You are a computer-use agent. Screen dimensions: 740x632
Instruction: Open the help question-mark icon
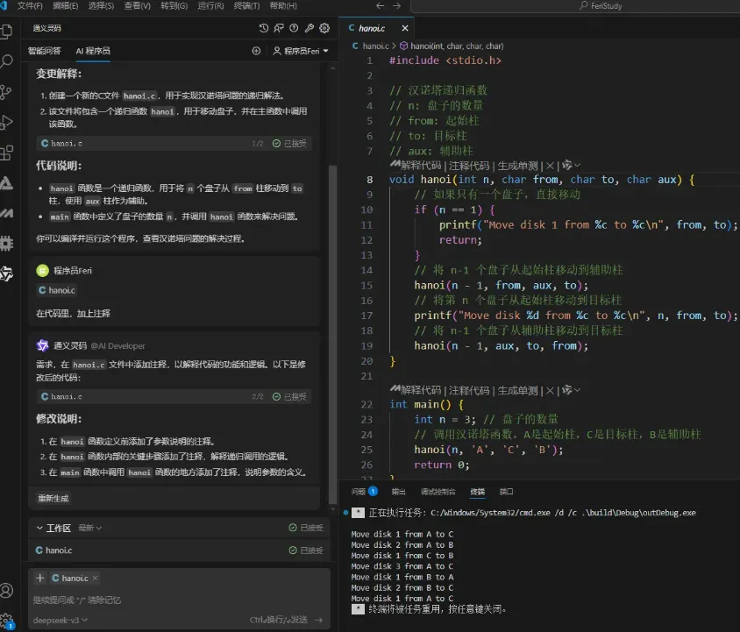[x=294, y=28]
